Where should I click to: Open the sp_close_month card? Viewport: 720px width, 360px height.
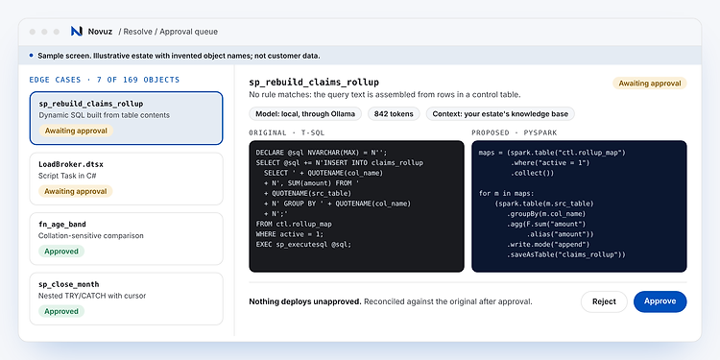pos(127,299)
